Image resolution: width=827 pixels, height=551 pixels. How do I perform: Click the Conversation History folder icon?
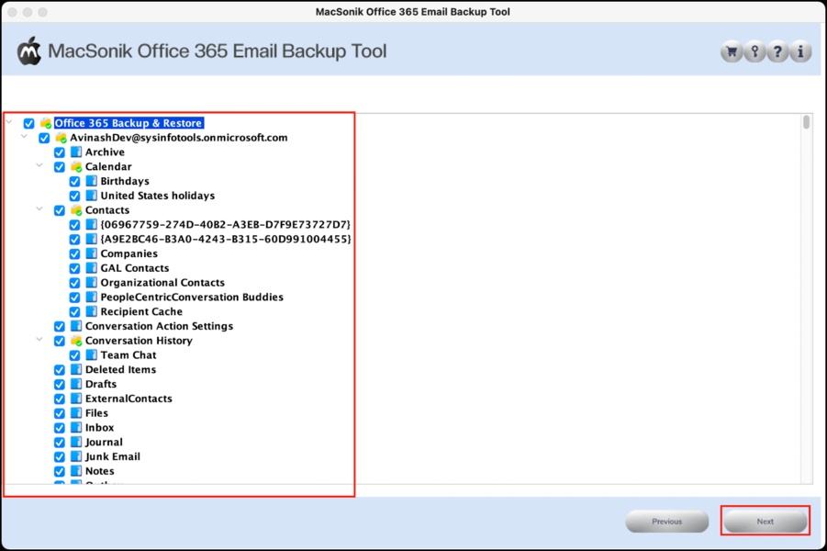(76, 341)
